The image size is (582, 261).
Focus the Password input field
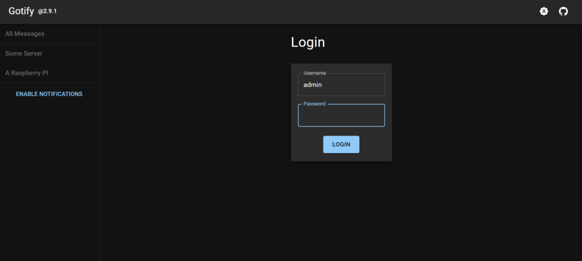[341, 115]
